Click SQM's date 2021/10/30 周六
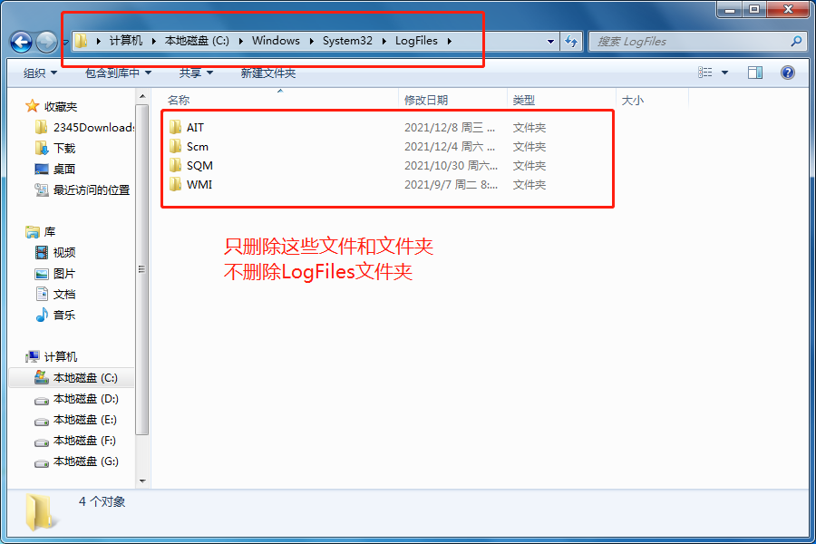The image size is (816, 544). [x=451, y=166]
